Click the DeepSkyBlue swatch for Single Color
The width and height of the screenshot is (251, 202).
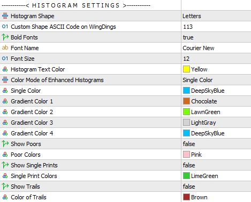pos(186,91)
